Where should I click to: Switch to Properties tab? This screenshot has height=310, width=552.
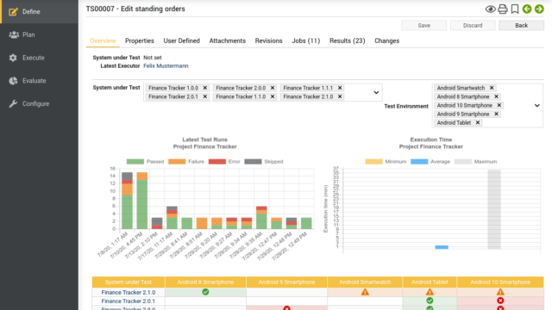tap(140, 40)
